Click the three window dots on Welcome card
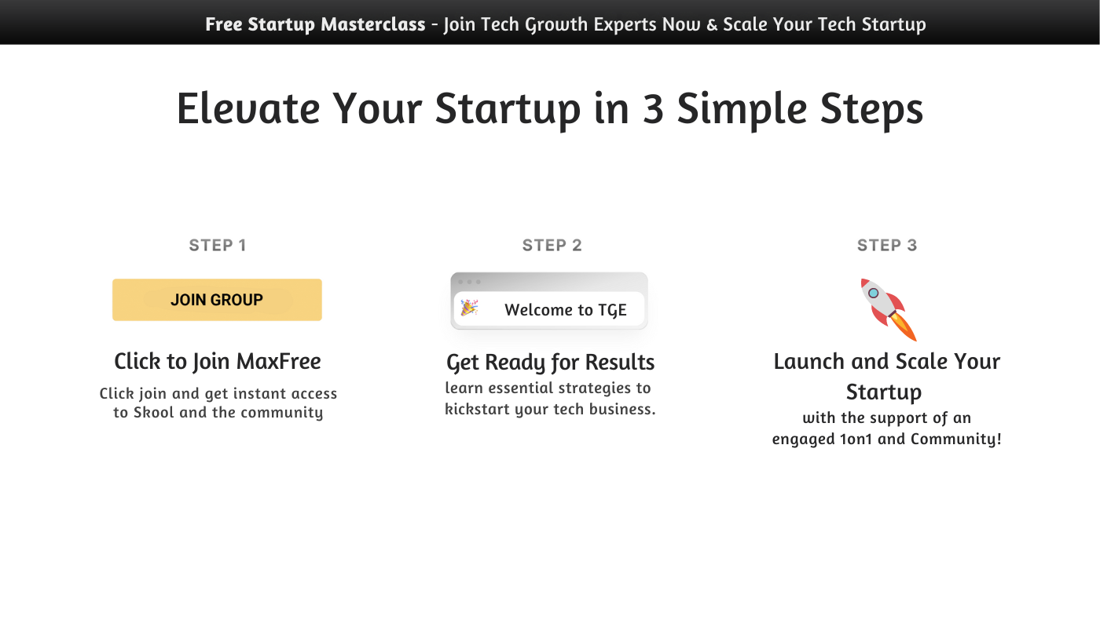 click(x=468, y=282)
